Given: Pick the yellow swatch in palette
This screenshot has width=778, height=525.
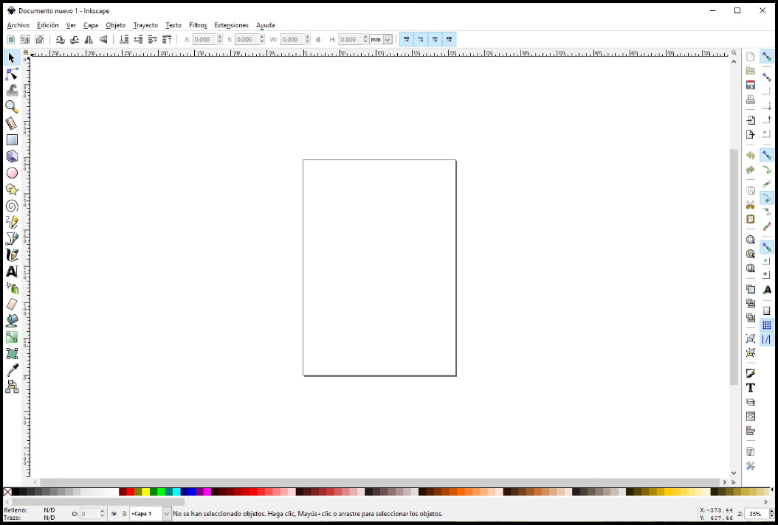Looking at the screenshot, I should [x=146, y=492].
